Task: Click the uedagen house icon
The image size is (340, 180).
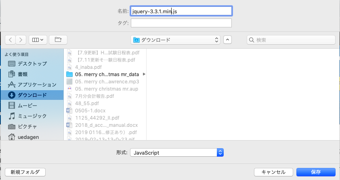Action: tap(11, 137)
